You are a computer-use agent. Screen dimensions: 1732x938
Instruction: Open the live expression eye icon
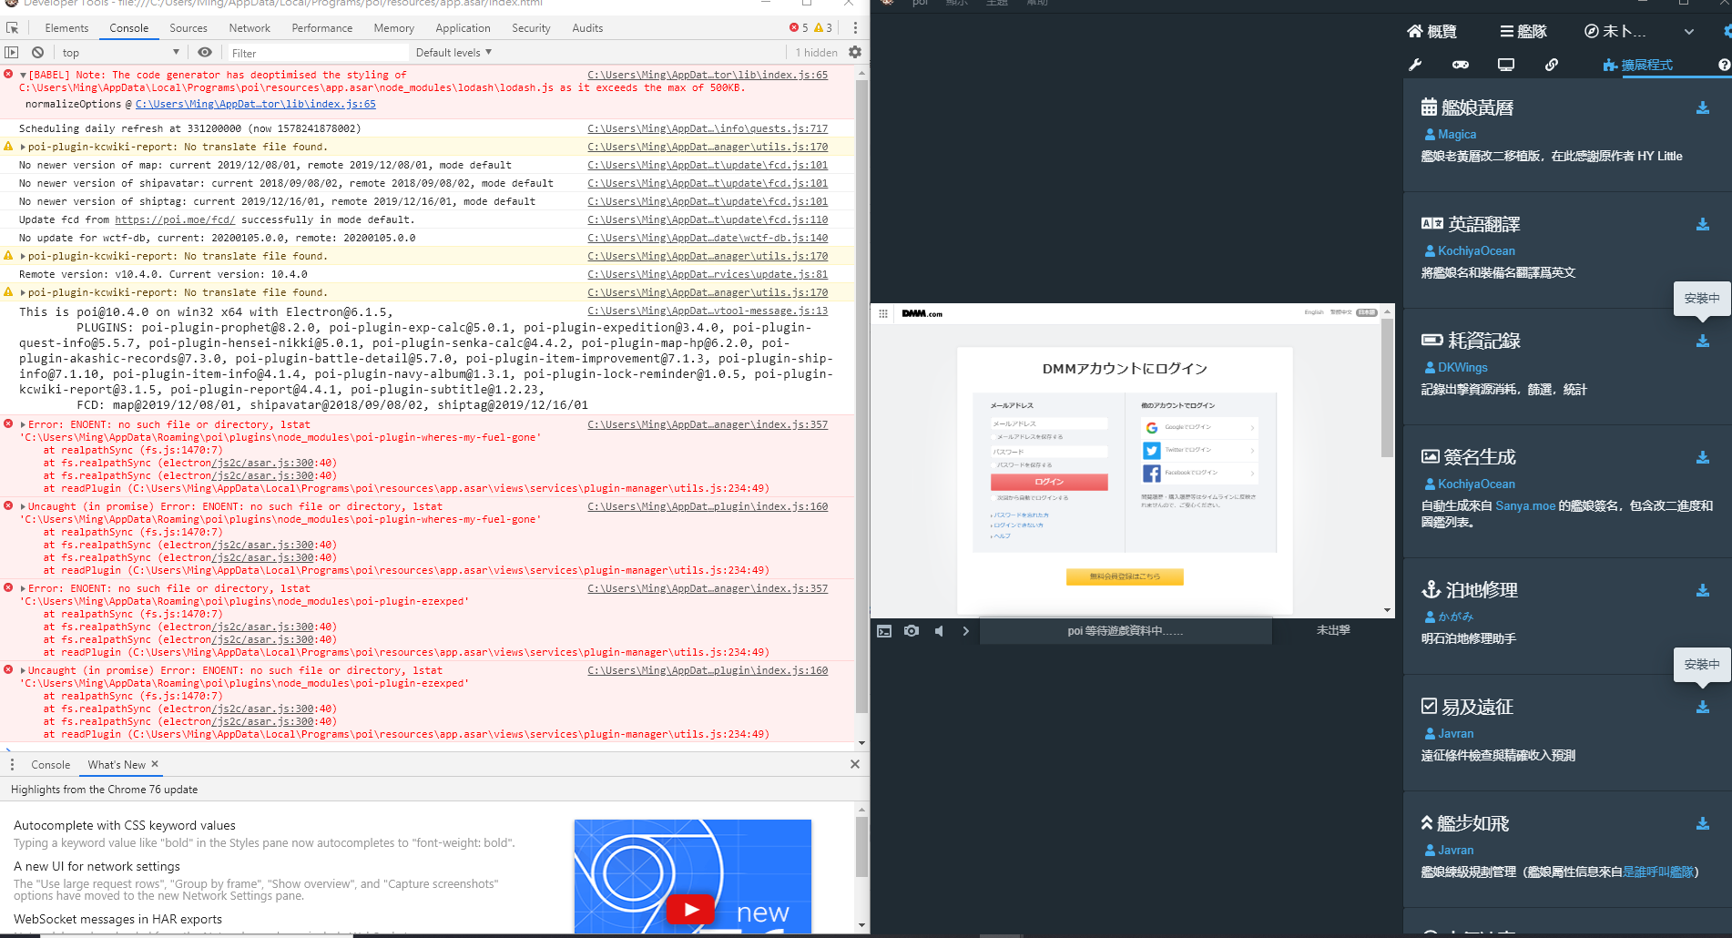(205, 53)
